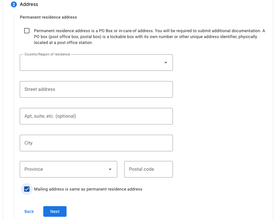278x220 pixels.
Task: Uncheck the mailing address same as residence checkbox
Action: (27, 189)
